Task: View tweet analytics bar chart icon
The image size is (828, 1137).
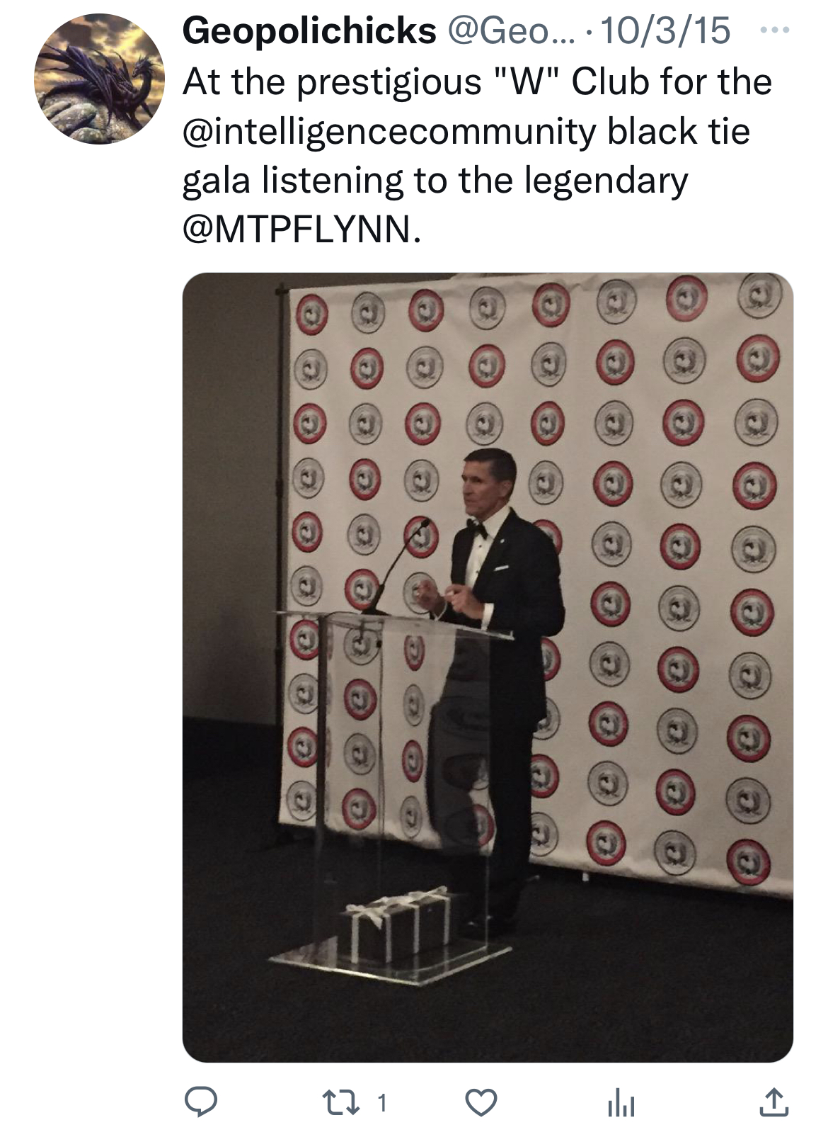Action: point(621,1103)
